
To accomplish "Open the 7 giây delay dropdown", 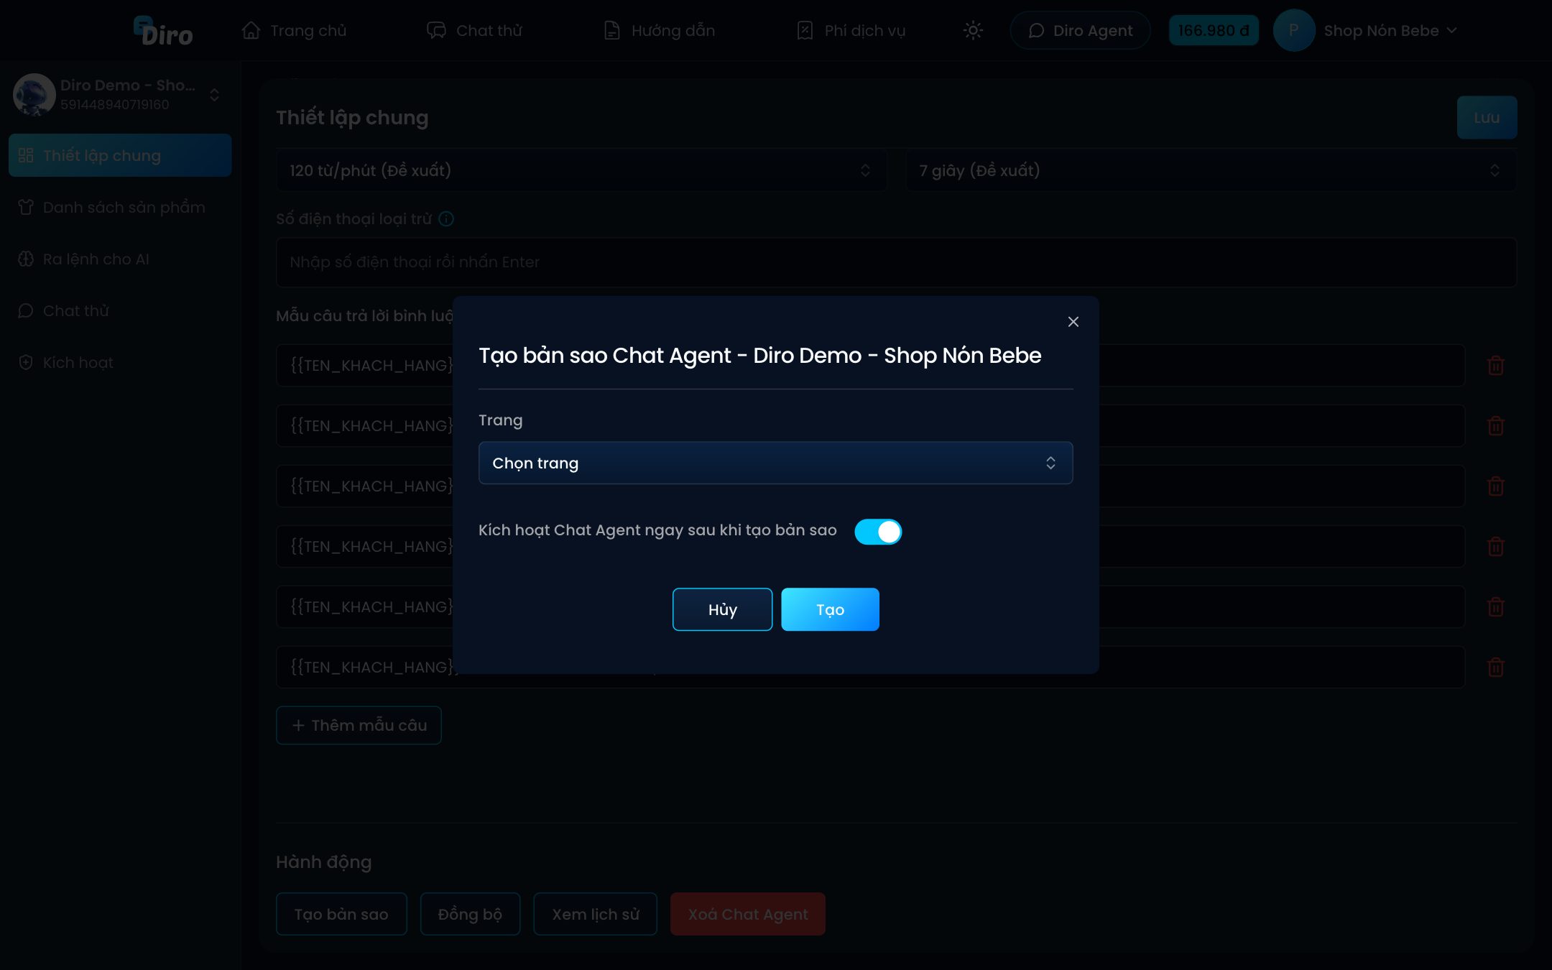I will [x=1211, y=170].
